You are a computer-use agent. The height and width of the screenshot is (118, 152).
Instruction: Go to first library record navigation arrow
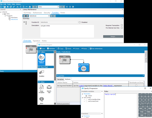34,7
